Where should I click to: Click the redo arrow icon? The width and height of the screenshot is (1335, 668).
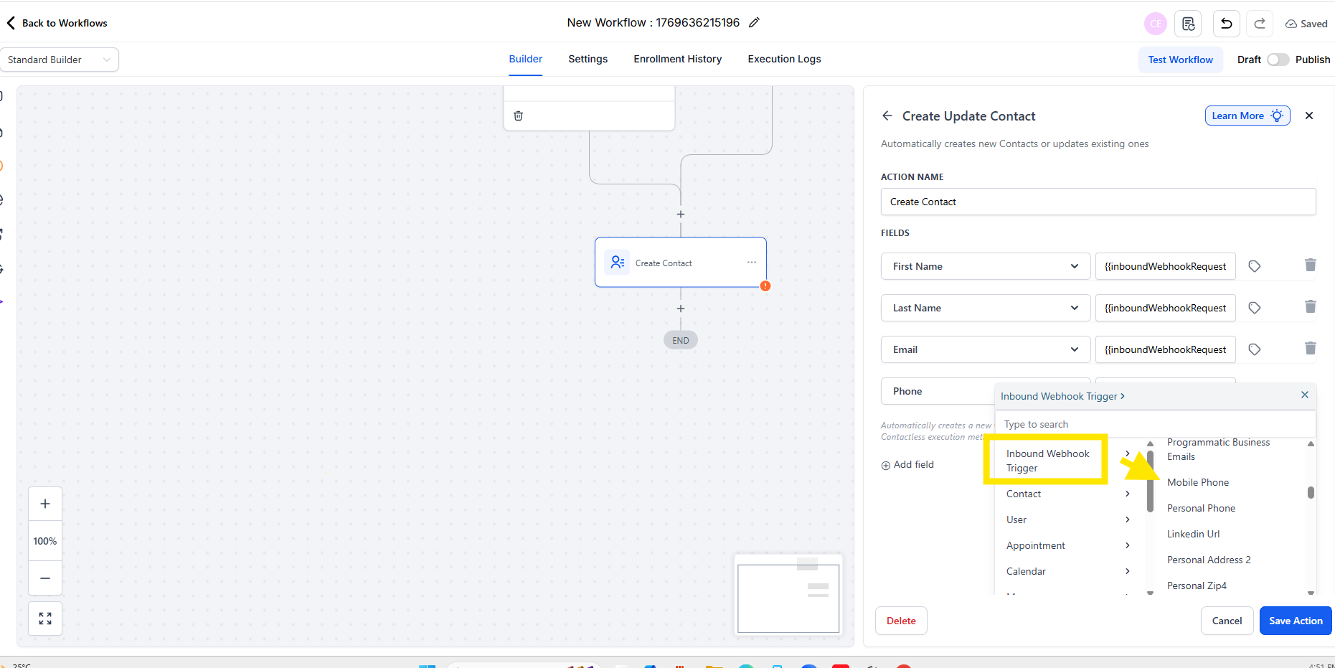[x=1259, y=24]
